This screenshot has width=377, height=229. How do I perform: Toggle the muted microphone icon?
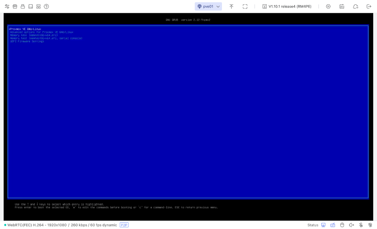361,225
